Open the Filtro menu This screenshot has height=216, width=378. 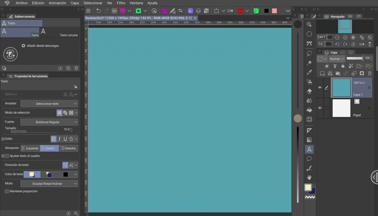121,3
